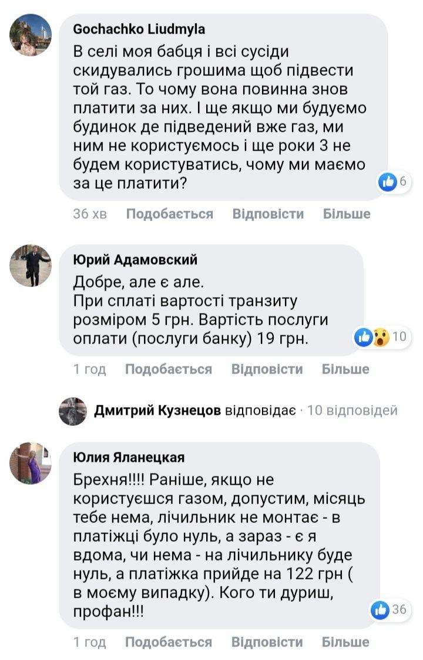Open Більше menu under Яланецкая's comment
This screenshot has width=423, height=660.
[345, 642]
